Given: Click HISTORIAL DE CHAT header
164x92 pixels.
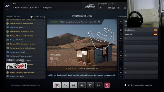Looking at the screenshot, I should click(13, 17).
